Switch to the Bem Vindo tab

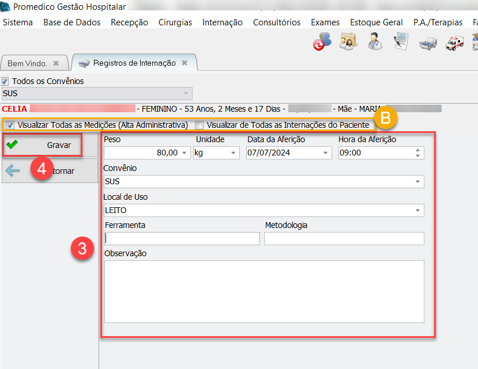pos(27,63)
